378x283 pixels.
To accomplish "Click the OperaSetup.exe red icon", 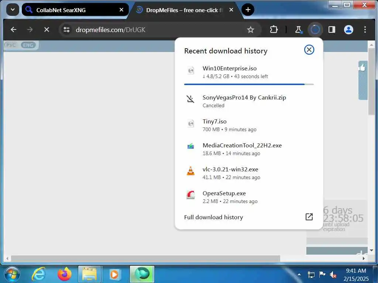I will click(190, 195).
